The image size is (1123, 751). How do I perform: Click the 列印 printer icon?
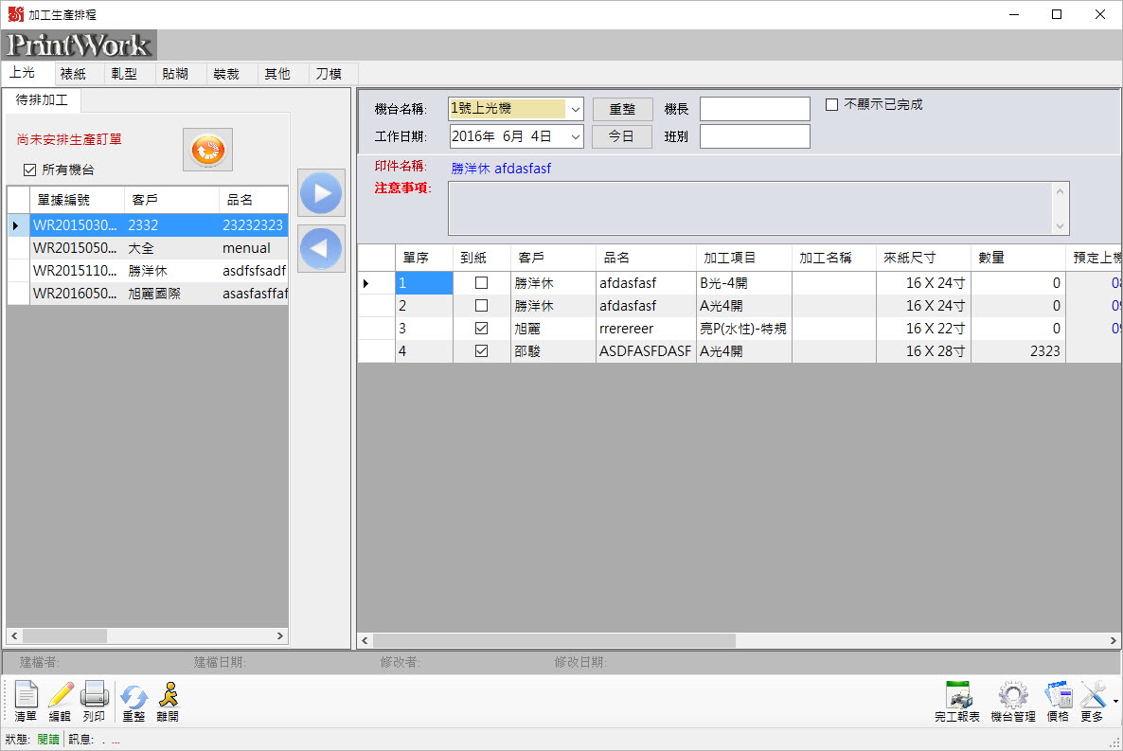[94, 701]
